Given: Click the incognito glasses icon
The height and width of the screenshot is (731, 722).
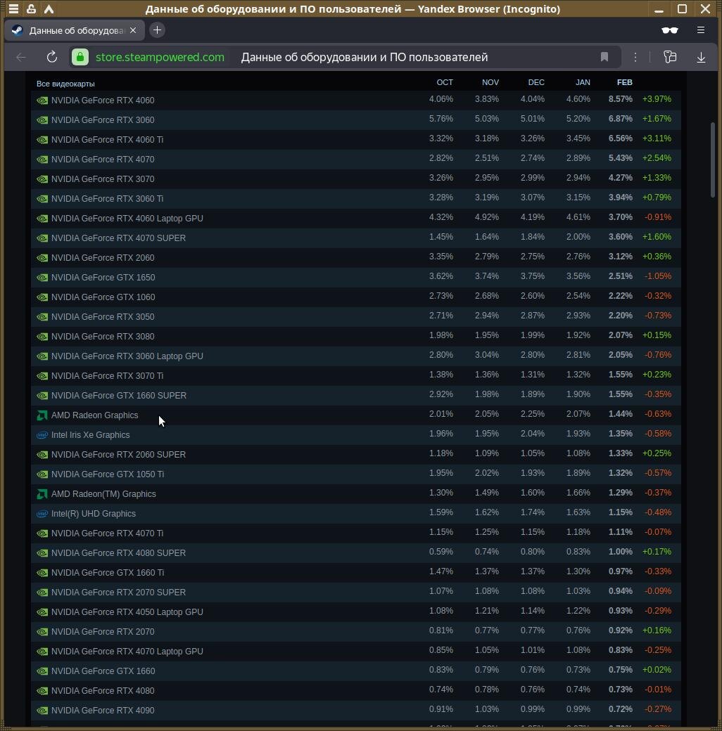Looking at the screenshot, I should point(670,30).
